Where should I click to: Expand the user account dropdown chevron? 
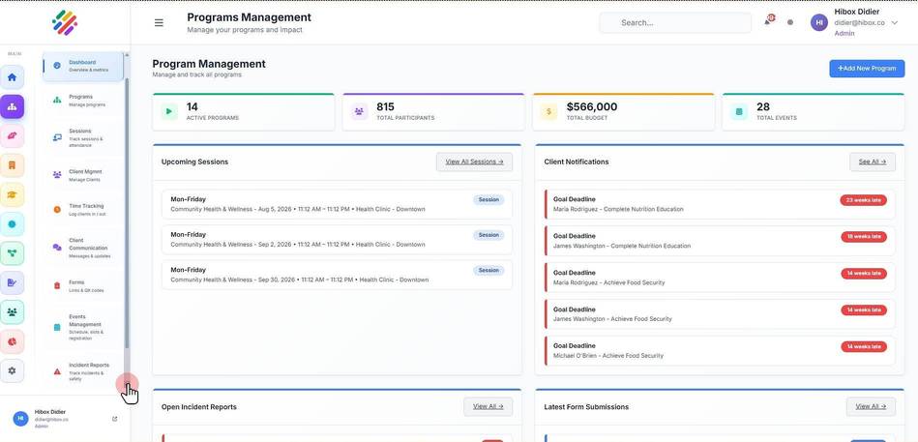[x=894, y=23]
